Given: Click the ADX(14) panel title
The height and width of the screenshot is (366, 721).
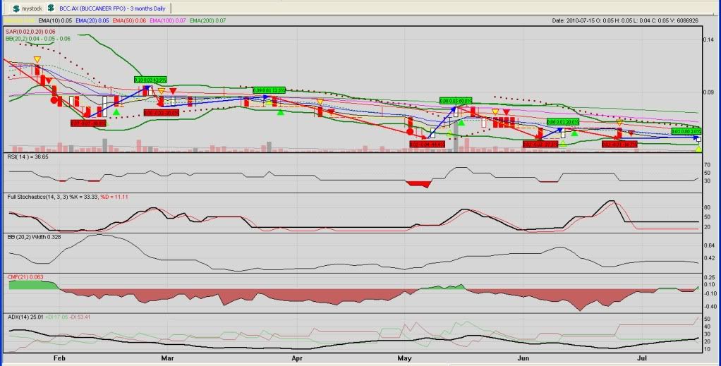Looking at the screenshot, I should 20,317.
